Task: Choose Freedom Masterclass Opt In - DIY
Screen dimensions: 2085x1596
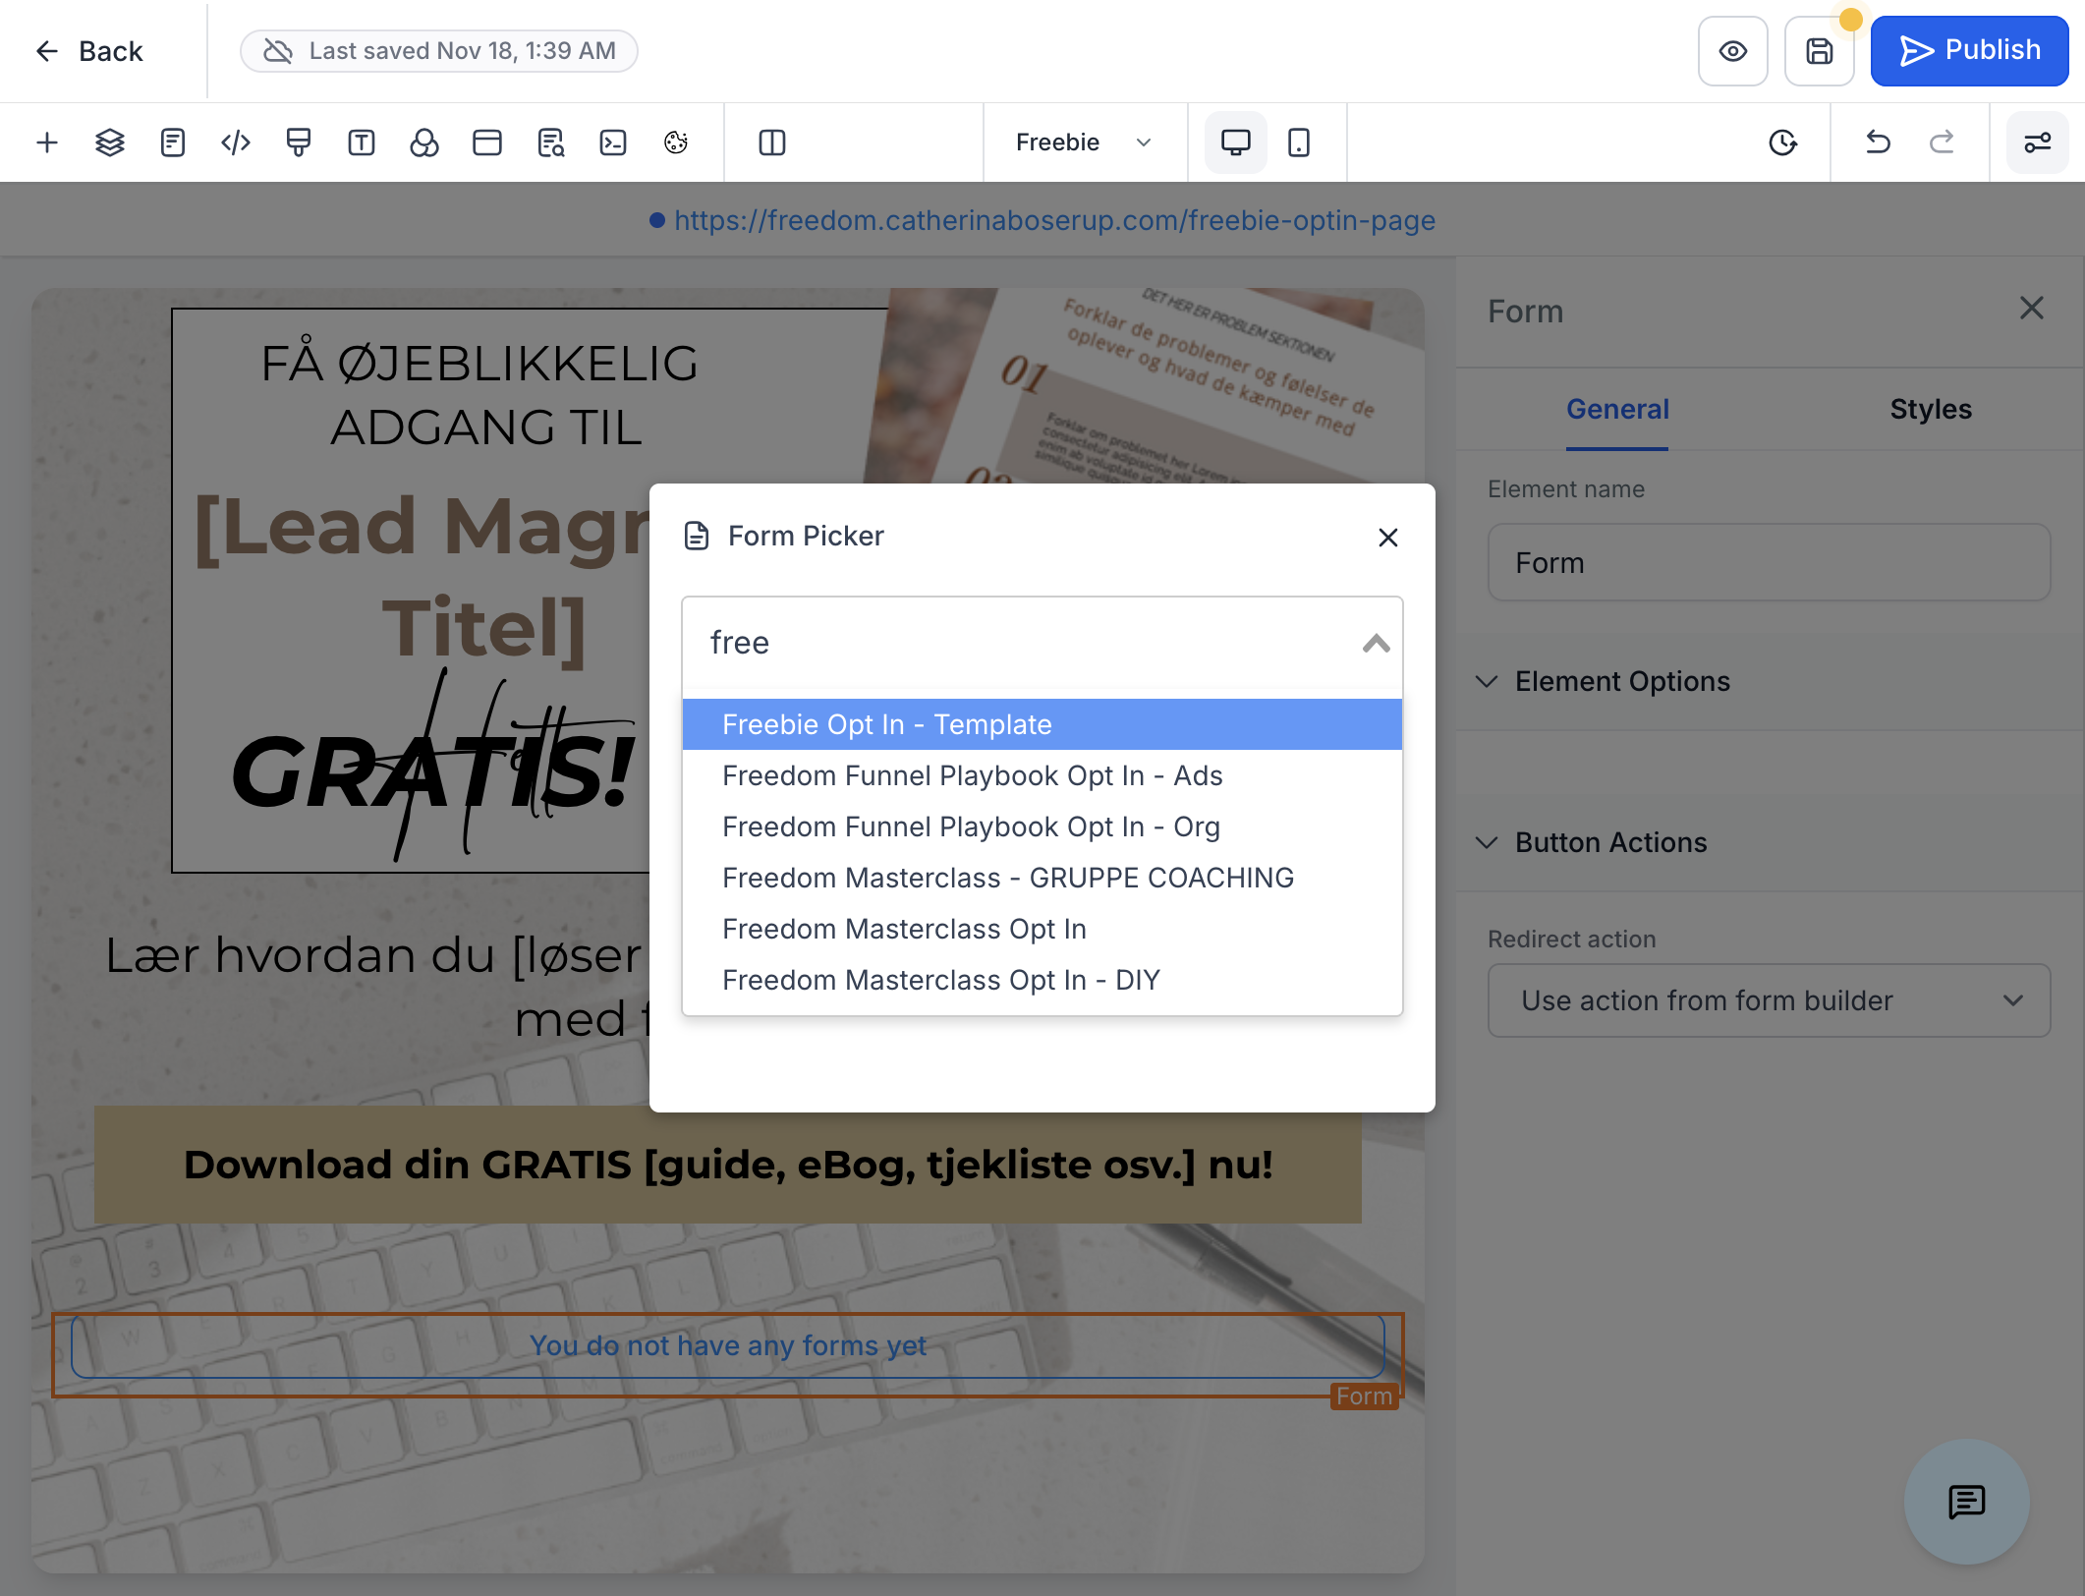Action: point(1042,980)
